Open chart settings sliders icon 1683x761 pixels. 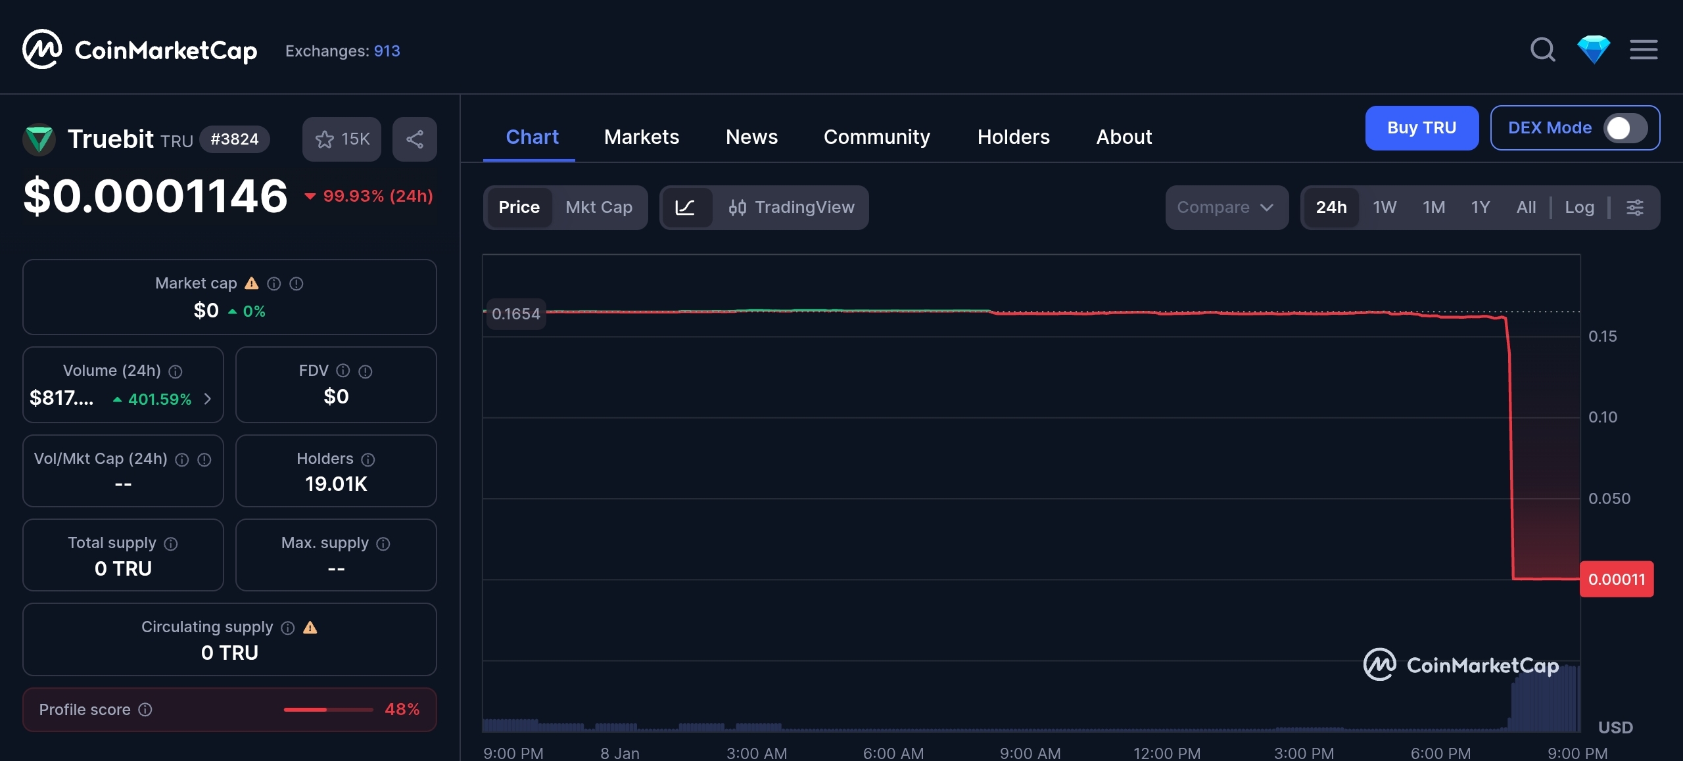pyautogui.click(x=1635, y=208)
